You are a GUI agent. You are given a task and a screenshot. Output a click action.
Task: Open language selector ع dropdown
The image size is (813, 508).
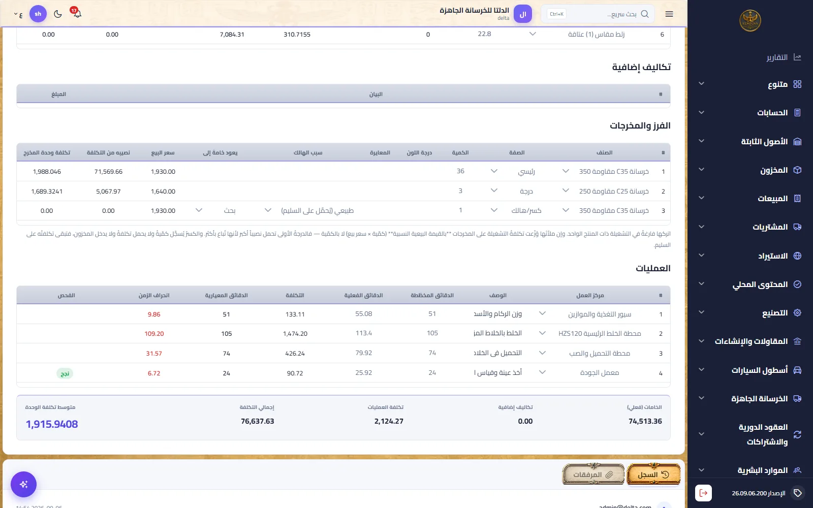pyautogui.click(x=18, y=14)
